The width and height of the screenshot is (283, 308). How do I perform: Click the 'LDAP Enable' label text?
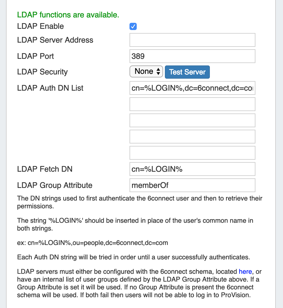click(40, 26)
